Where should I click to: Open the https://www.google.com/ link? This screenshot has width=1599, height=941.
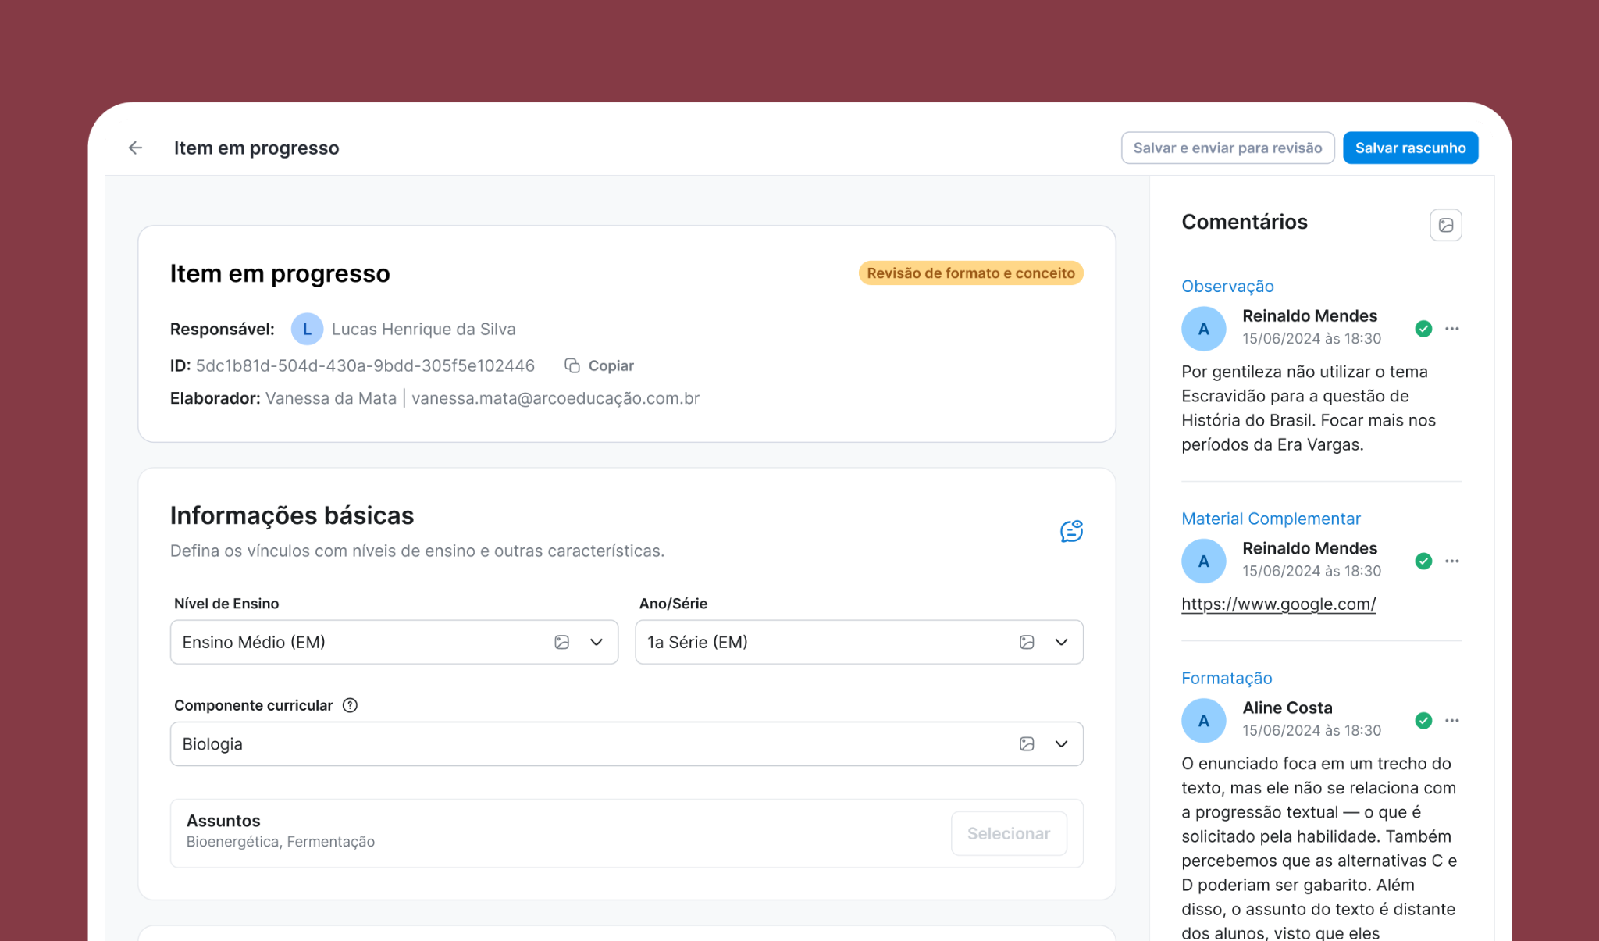[x=1278, y=604]
